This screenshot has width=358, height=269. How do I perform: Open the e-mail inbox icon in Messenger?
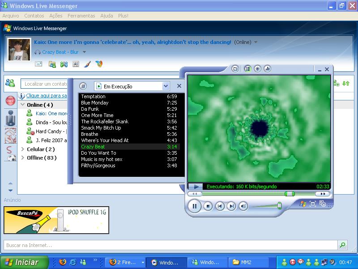(x=38, y=64)
